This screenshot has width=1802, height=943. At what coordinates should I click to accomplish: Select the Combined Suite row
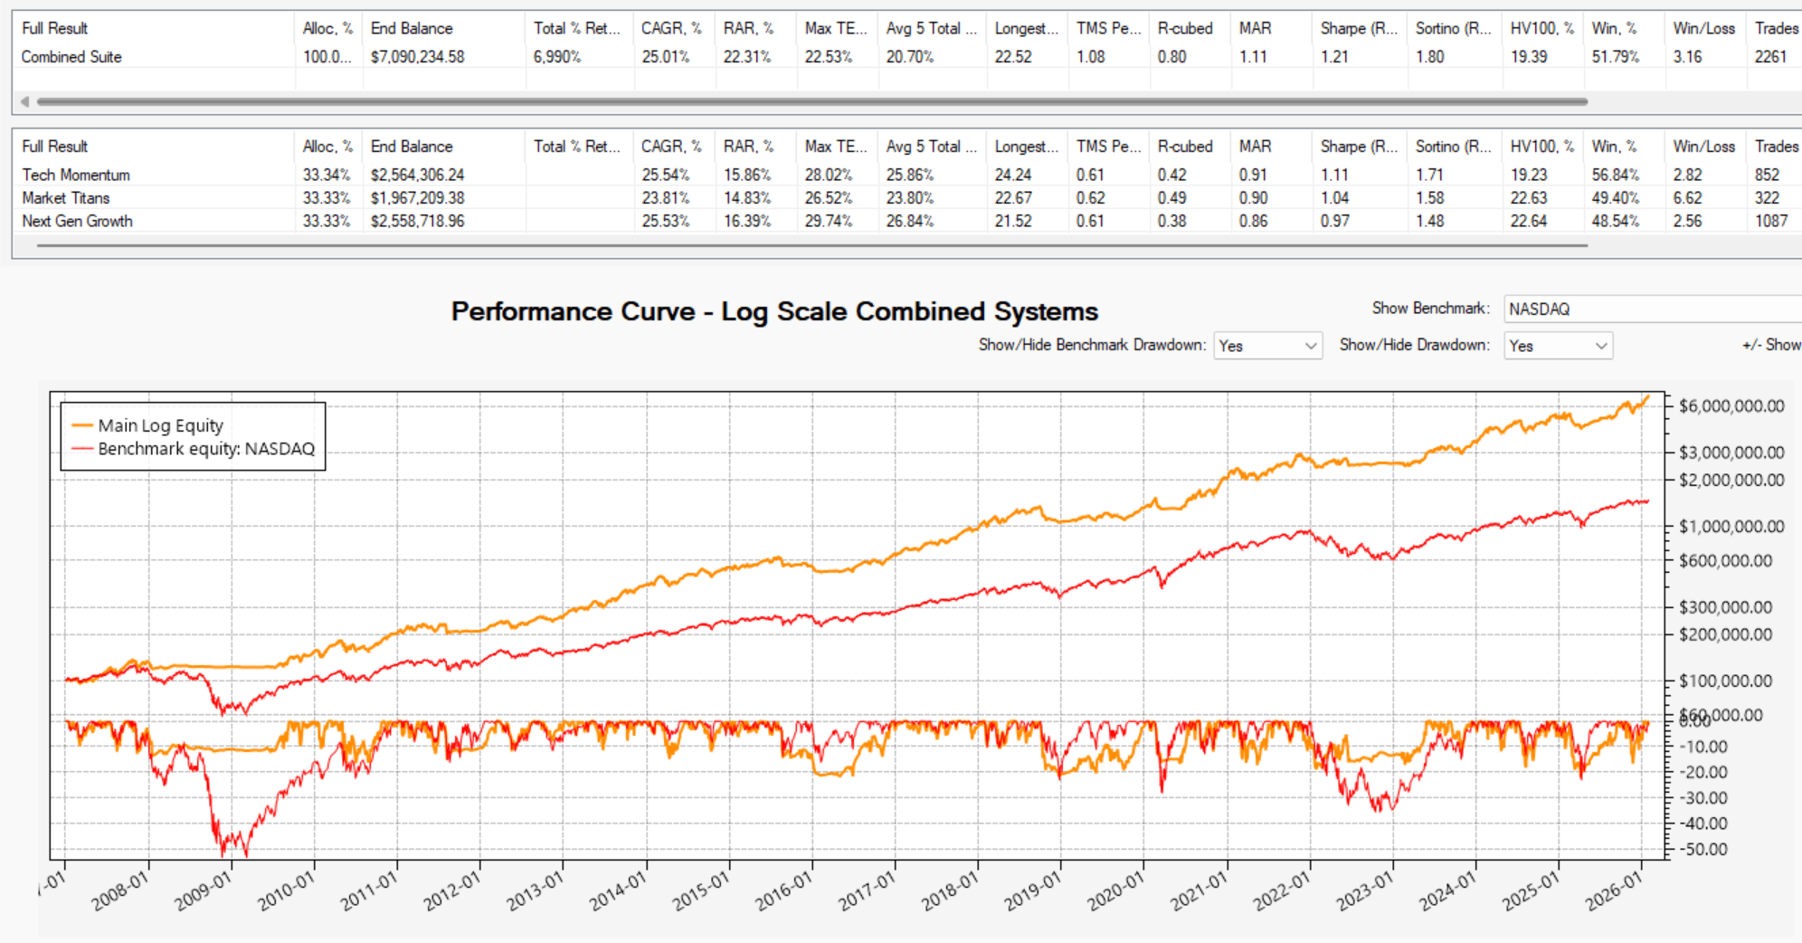(71, 57)
